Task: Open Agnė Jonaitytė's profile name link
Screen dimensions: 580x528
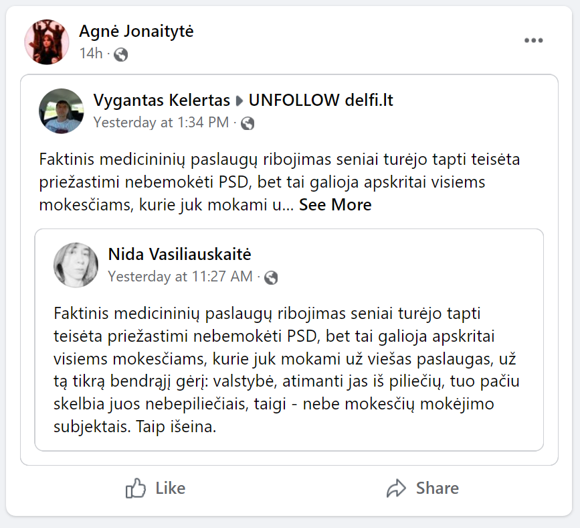Action: 136,31
